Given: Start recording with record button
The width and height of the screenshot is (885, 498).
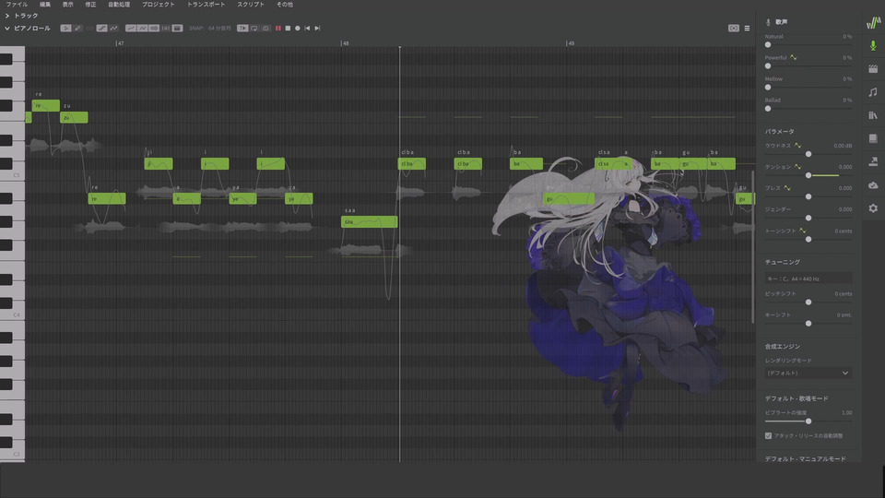Looking at the screenshot, I should tap(298, 29).
